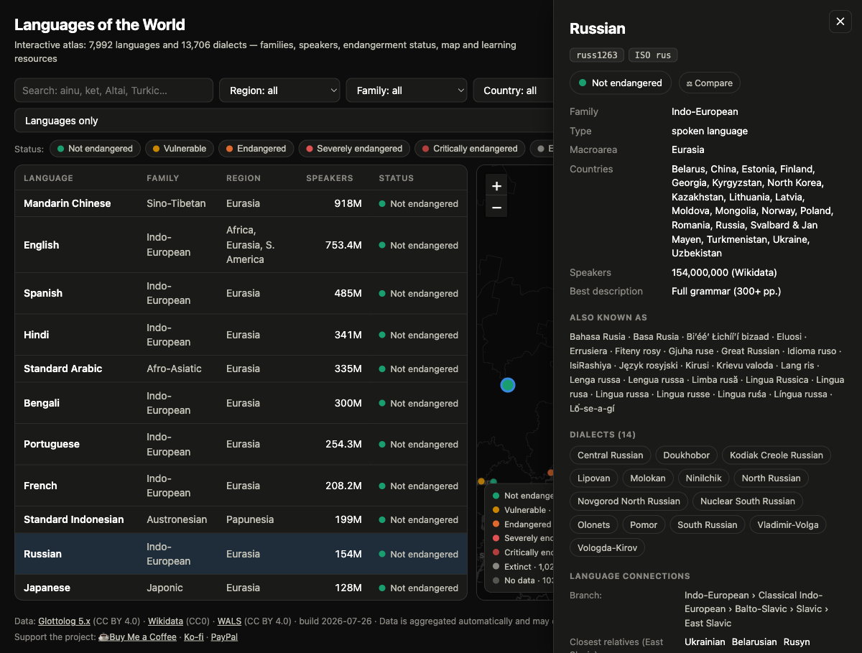Image resolution: width=862 pixels, height=653 pixels.
Task: Open the Ukrainian relative link
Action: pos(705,642)
